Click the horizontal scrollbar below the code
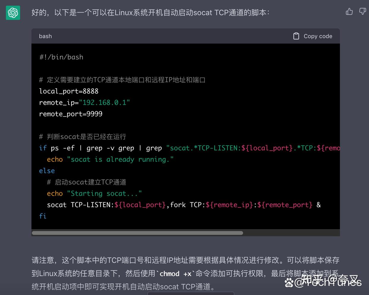The image size is (369, 295). [138, 233]
